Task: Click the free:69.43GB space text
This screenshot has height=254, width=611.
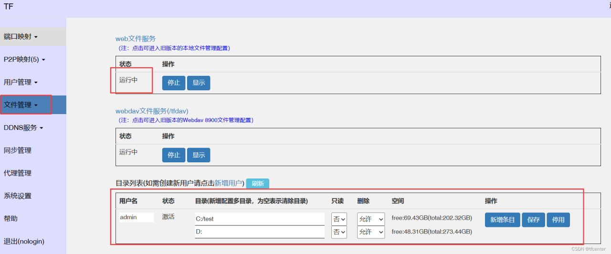Action: point(432,218)
